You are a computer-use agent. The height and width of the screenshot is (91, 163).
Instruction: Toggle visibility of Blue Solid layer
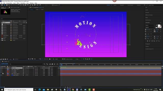coord(1,75)
